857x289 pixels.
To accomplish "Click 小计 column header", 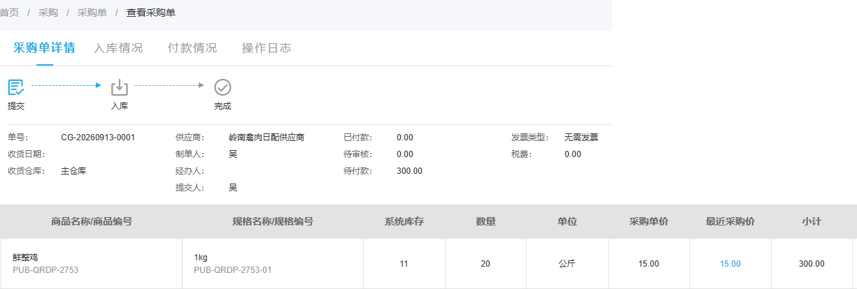I will click(x=812, y=221).
